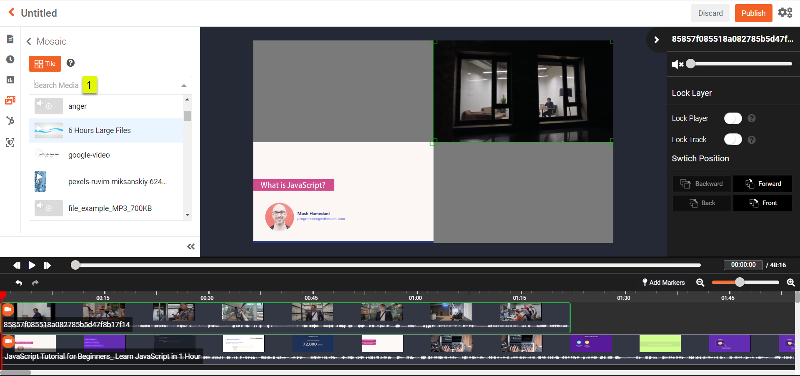Click the timeline zoom slider handle
800x376 pixels.
[740, 282]
